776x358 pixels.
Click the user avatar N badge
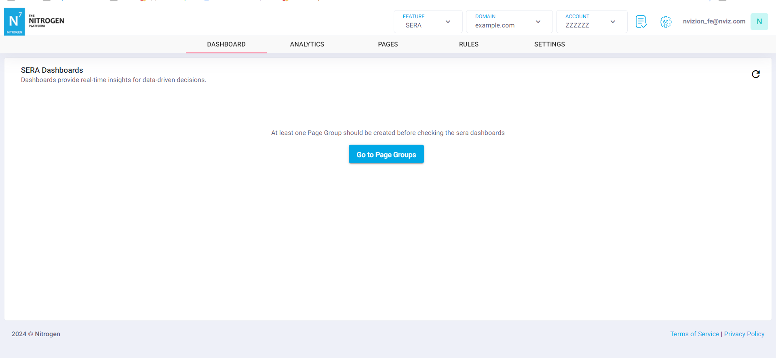coord(759,21)
